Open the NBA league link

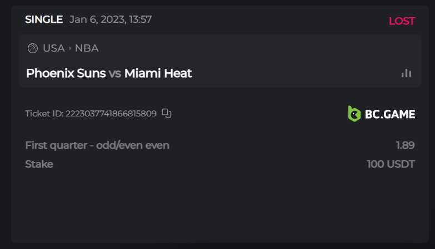pos(87,48)
